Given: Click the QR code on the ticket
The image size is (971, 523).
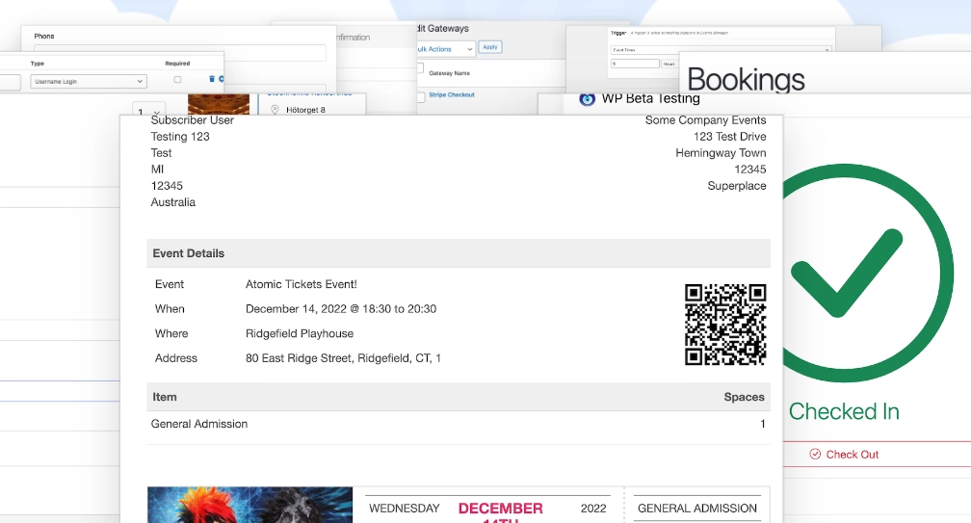Looking at the screenshot, I should [x=724, y=325].
